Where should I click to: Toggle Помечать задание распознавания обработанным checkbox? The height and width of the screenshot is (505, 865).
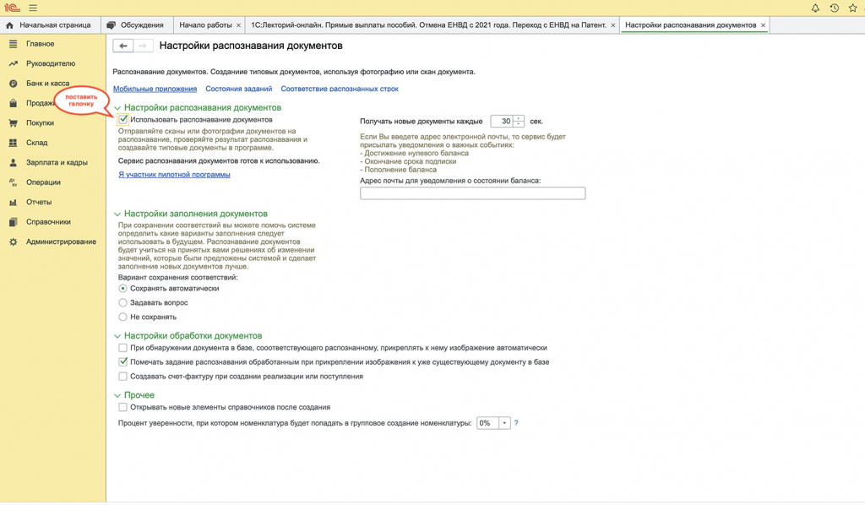click(x=123, y=362)
